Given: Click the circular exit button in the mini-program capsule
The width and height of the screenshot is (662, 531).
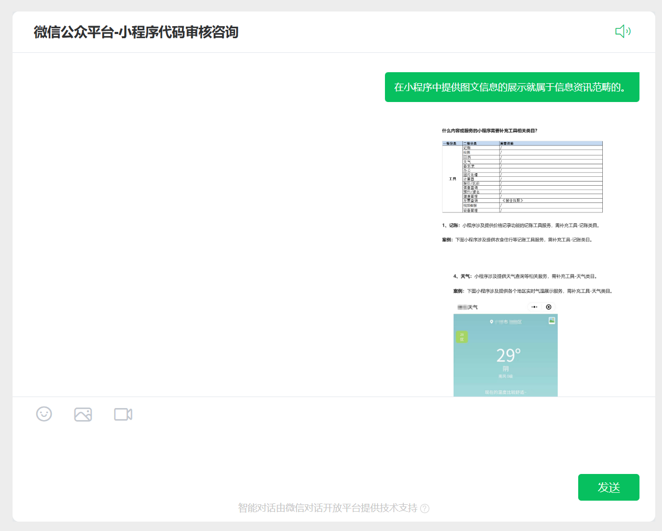Looking at the screenshot, I should pyautogui.click(x=549, y=307).
